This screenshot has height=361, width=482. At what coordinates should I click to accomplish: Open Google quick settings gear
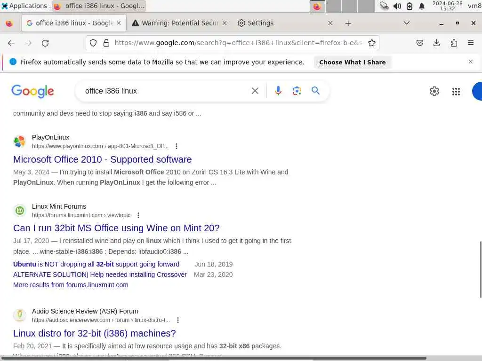pyautogui.click(x=434, y=91)
